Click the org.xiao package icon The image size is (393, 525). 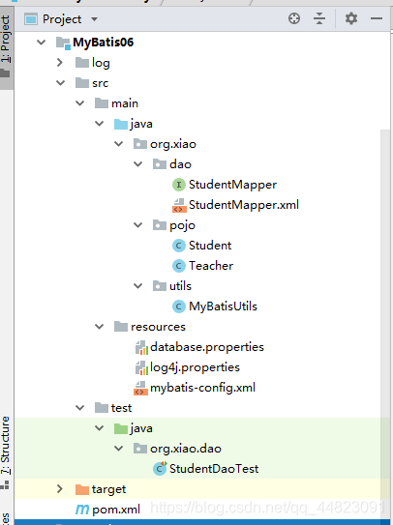140,144
